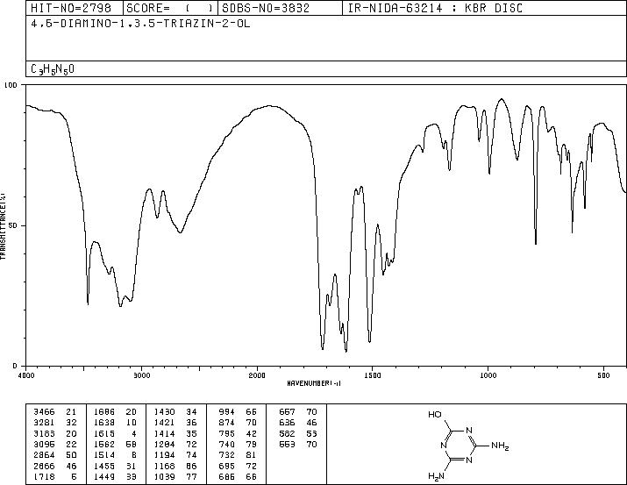Click peak table entry 994

[x=227, y=411]
